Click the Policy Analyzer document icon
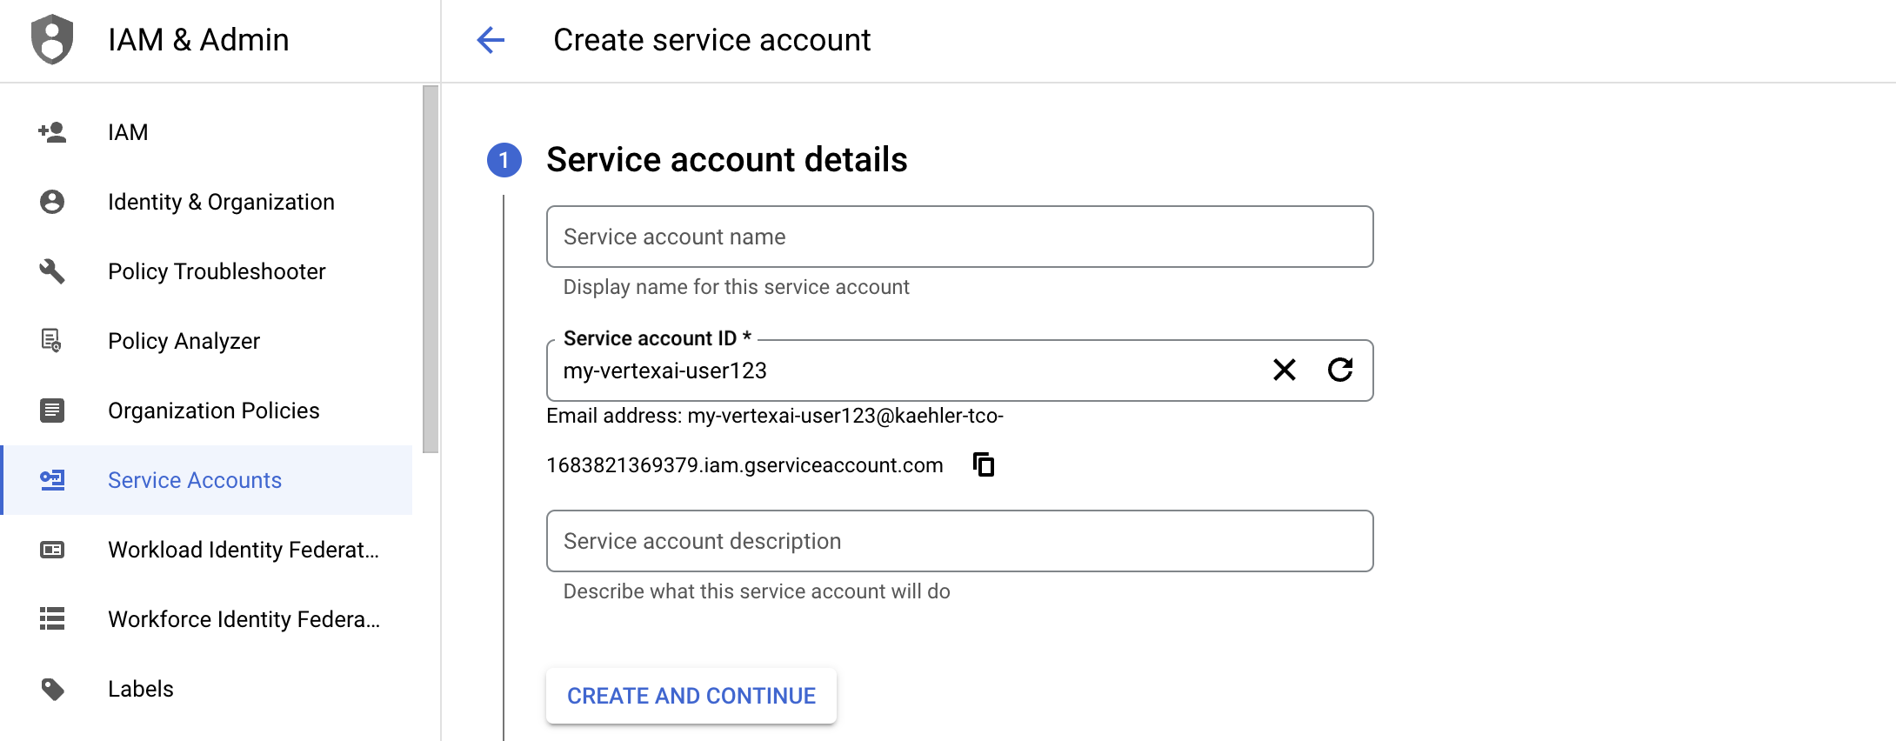This screenshot has height=741, width=1896. point(52,341)
